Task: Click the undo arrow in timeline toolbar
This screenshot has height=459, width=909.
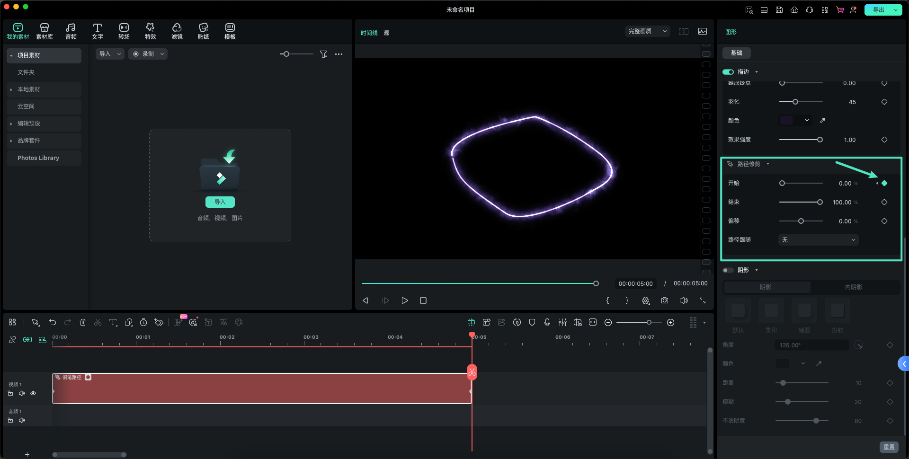Action: (x=53, y=322)
